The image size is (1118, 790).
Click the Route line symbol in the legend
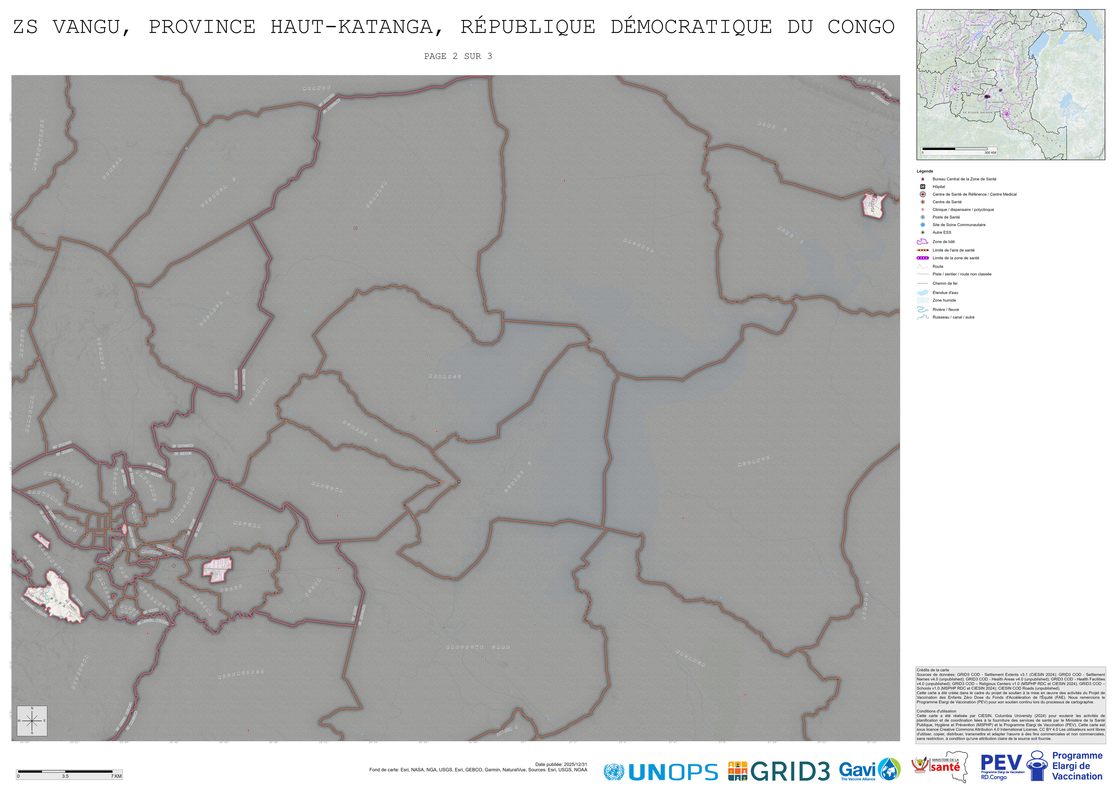tap(922, 267)
